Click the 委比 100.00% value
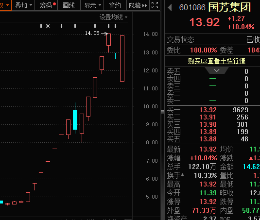The image size is (260, 220). [204, 50]
